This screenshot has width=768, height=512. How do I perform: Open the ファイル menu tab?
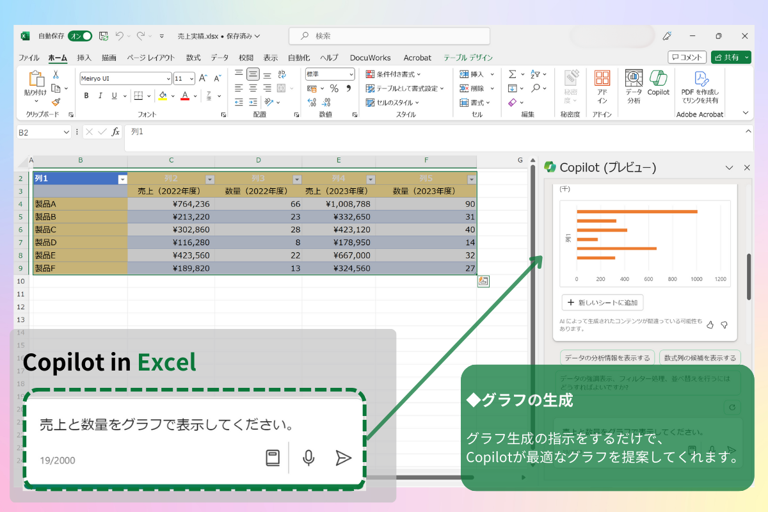click(29, 58)
